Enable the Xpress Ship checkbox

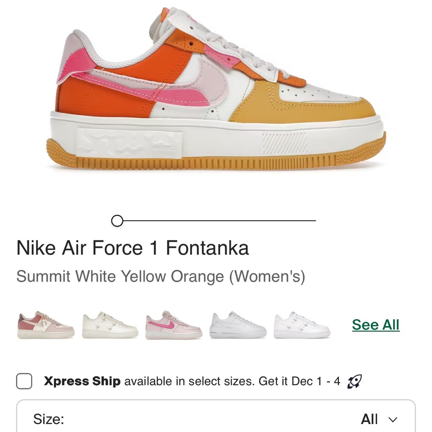point(25,381)
